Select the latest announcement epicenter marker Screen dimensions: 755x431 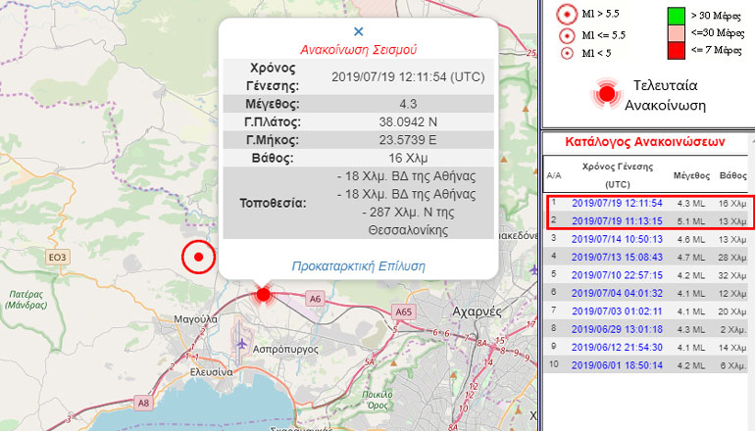point(263,294)
